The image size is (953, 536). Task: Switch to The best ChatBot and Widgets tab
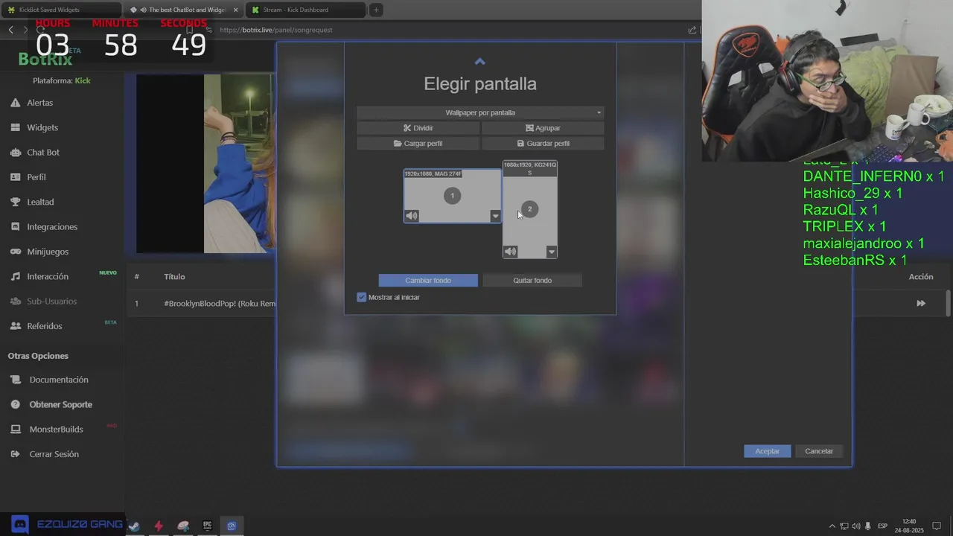[184, 10]
